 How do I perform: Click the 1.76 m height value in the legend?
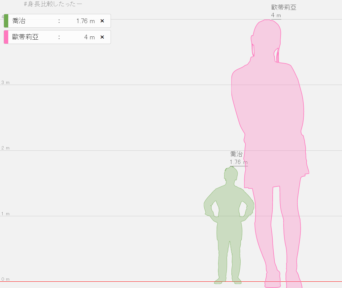85,21
